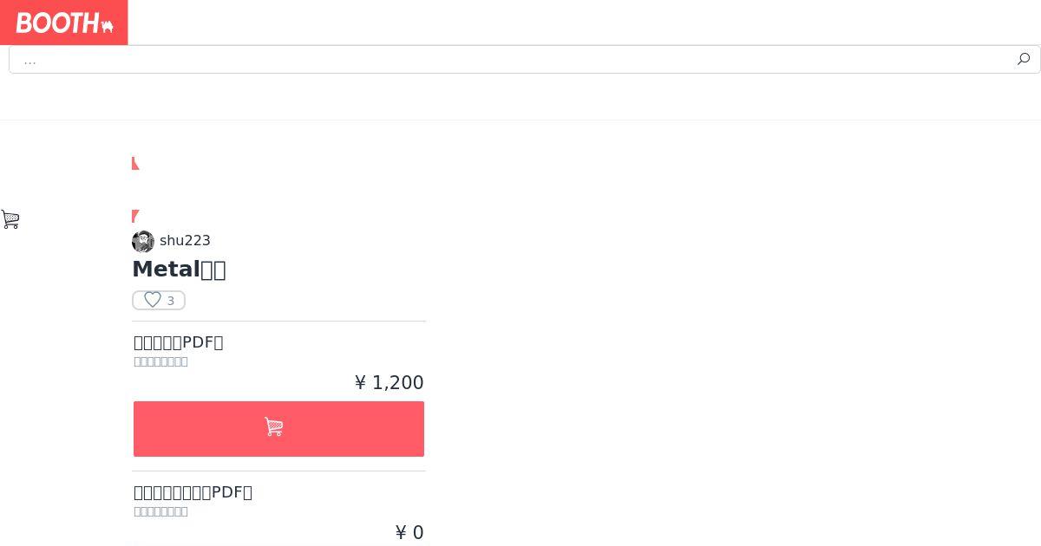Image resolution: width=1041 pixels, height=546 pixels.
Task: Open the Metal product title
Action: click(x=179, y=270)
